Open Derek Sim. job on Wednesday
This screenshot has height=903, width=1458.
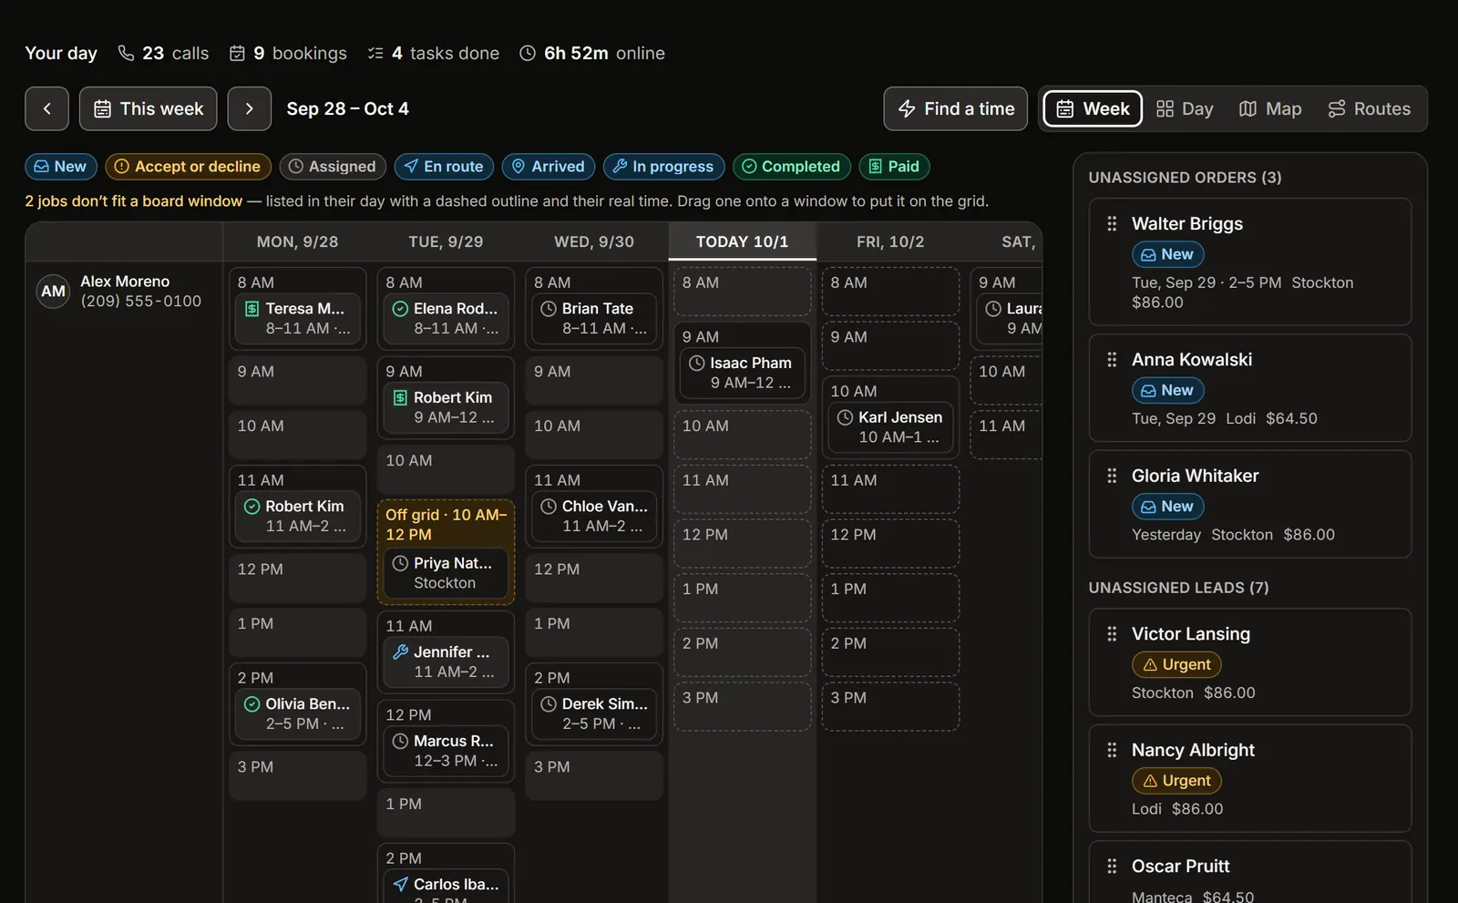click(594, 713)
